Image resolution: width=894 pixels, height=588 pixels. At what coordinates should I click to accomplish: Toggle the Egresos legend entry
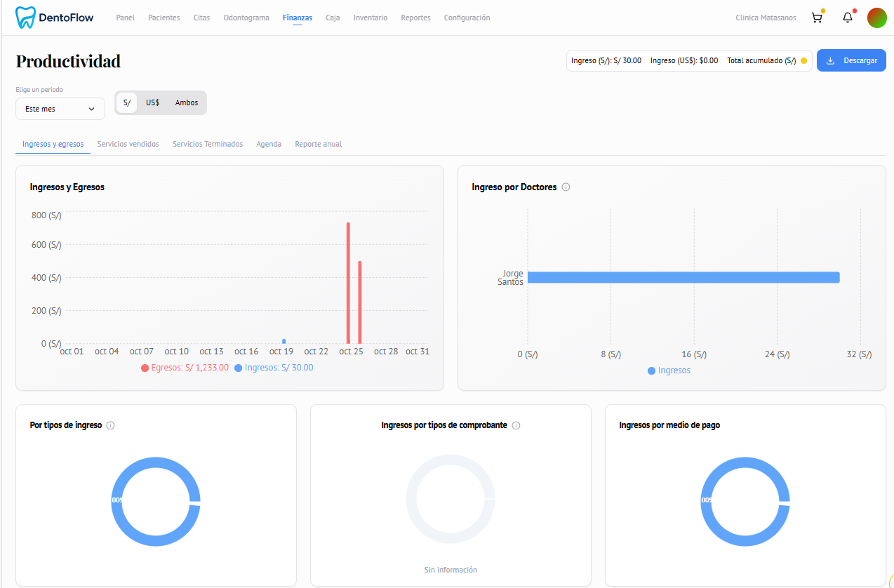point(185,367)
